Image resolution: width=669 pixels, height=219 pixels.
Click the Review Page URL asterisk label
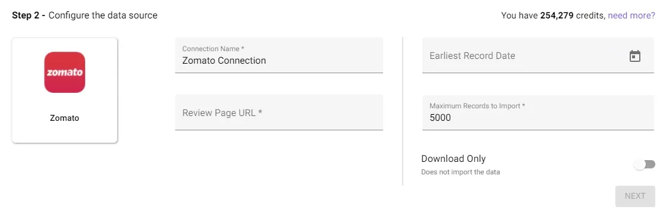(222, 113)
